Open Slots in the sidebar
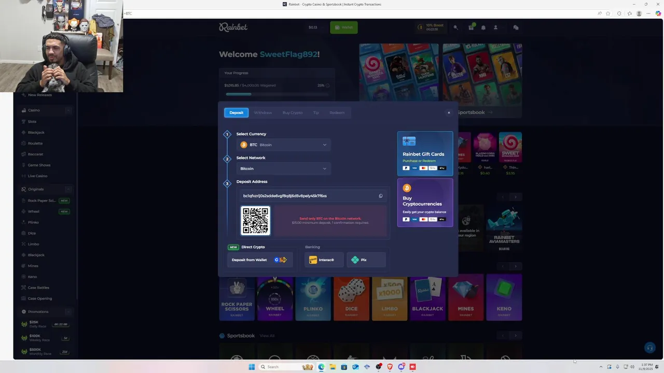The height and width of the screenshot is (373, 664). 32,121
